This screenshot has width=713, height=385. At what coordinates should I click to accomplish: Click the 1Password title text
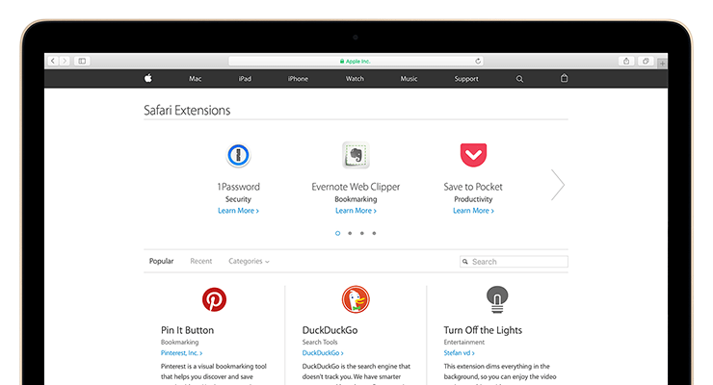pyautogui.click(x=238, y=187)
